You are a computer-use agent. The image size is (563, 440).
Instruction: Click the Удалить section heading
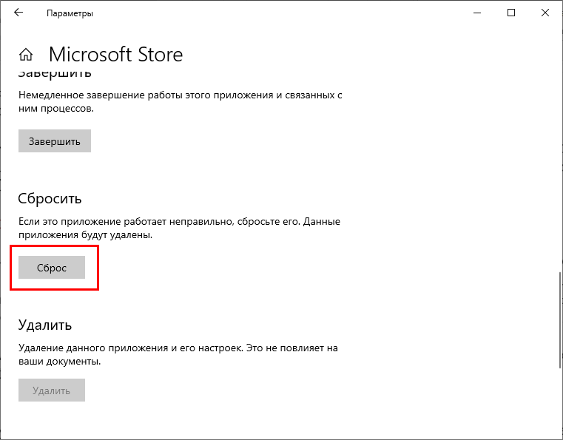click(45, 325)
